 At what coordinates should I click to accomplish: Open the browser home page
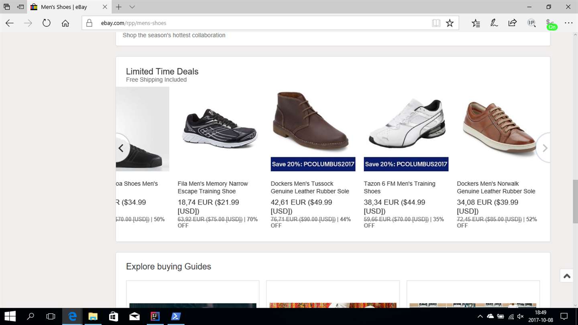tap(65, 23)
